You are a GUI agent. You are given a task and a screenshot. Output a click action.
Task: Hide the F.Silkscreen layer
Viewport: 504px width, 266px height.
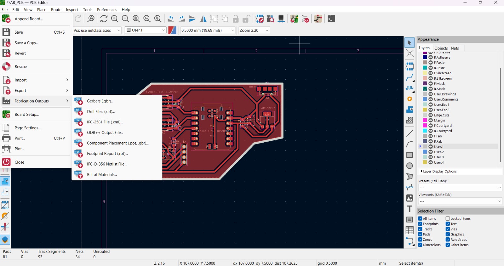point(431,73)
